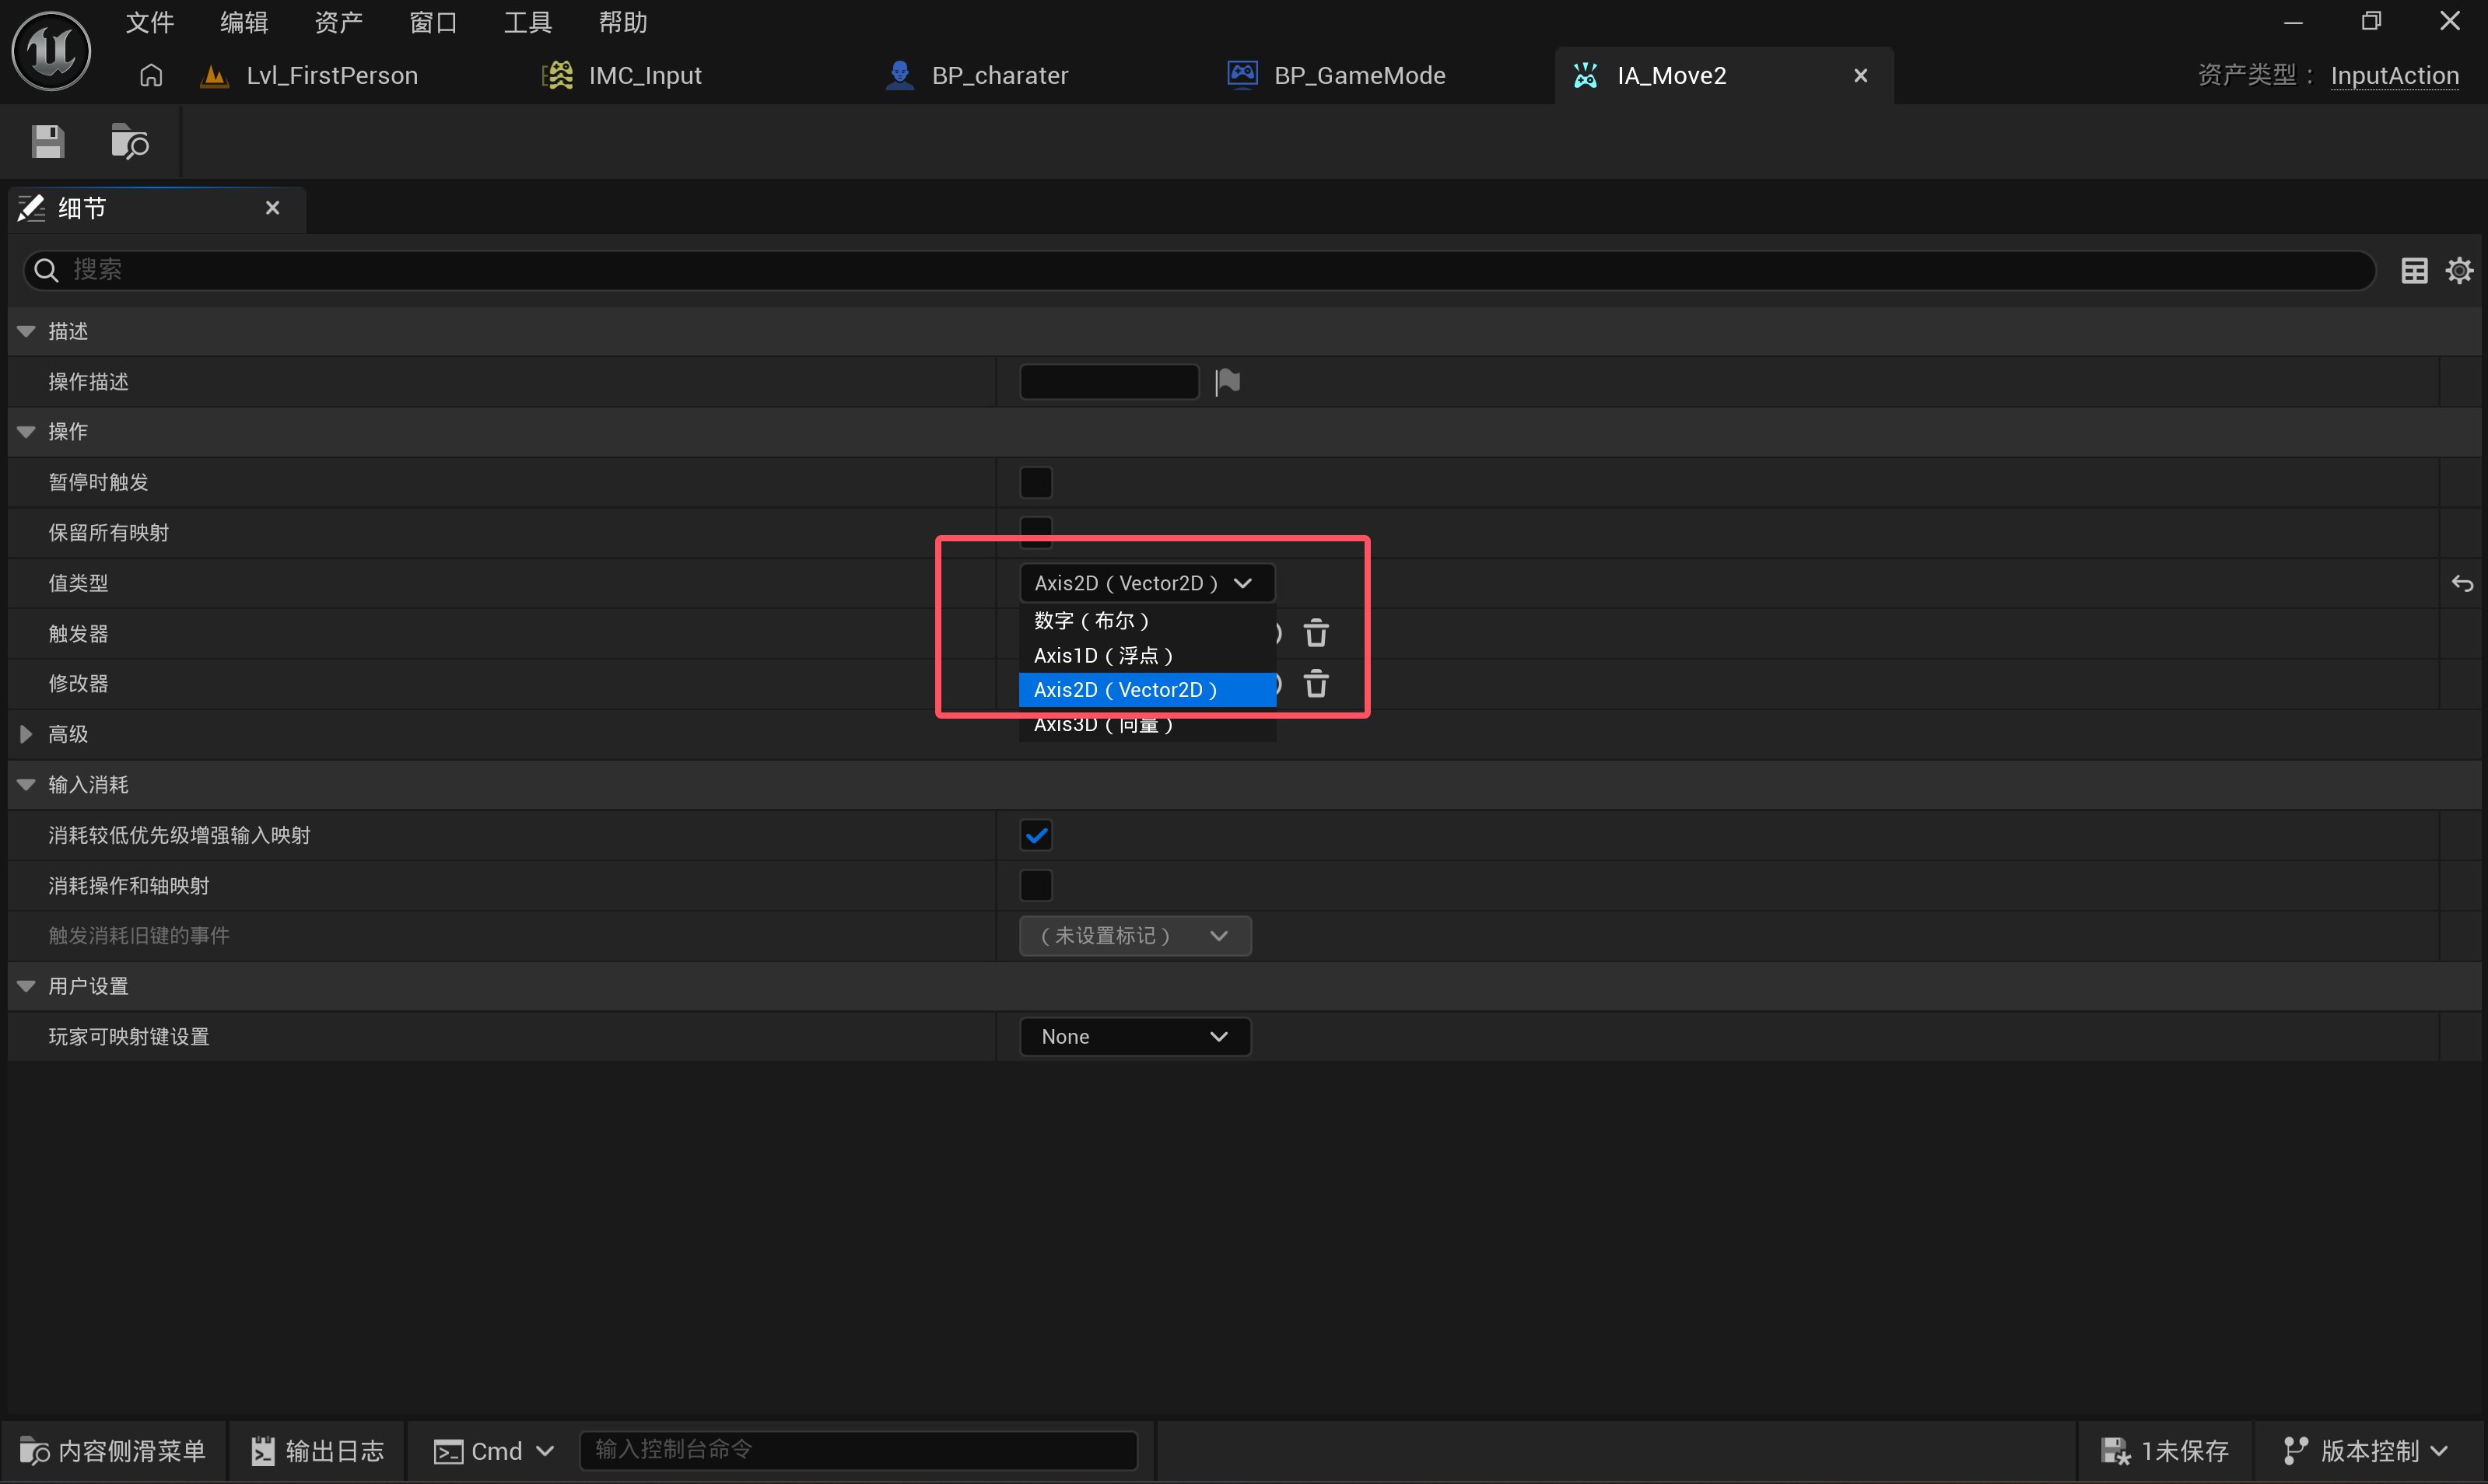2488x1484 pixels.
Task: Enable the 消耗操作和轴映射 checkbox
Action: click(x=1036, y=885)
